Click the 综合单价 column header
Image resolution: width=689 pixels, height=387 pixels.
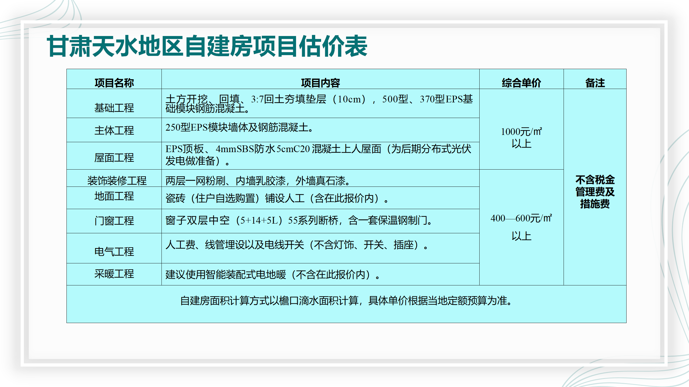click(x=521, y=83)
